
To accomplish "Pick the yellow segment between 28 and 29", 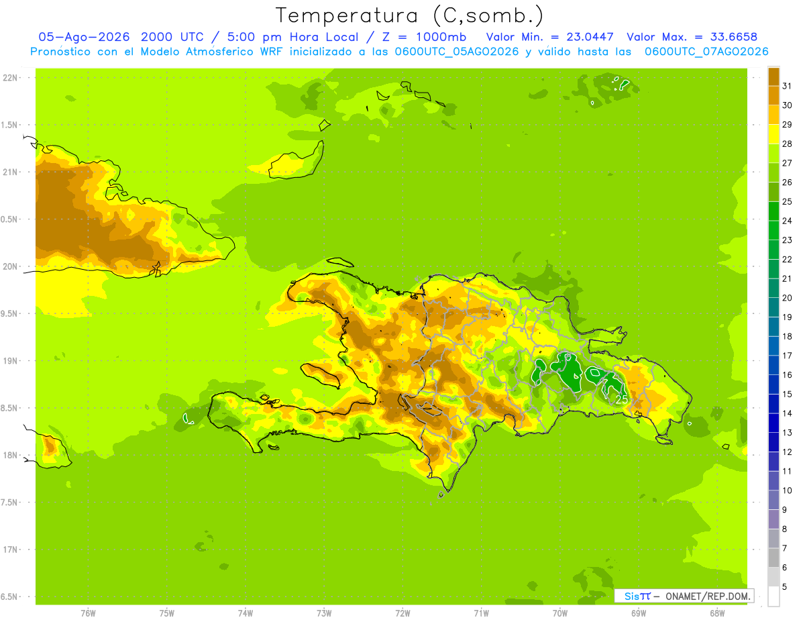I will point(773,134).
